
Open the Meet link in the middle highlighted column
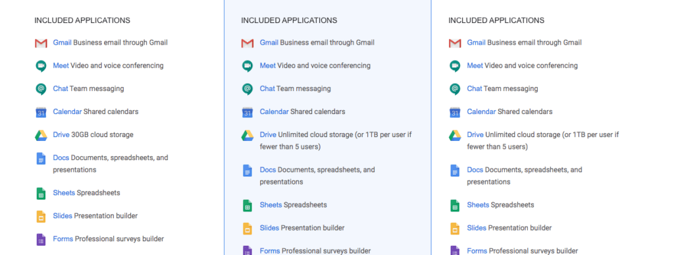(267, 66)
